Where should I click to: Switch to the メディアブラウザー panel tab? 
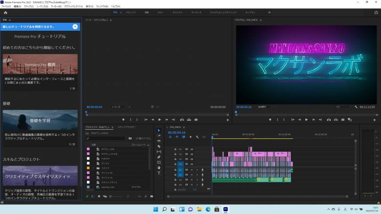pyautogui.click(x=127, y=127)
